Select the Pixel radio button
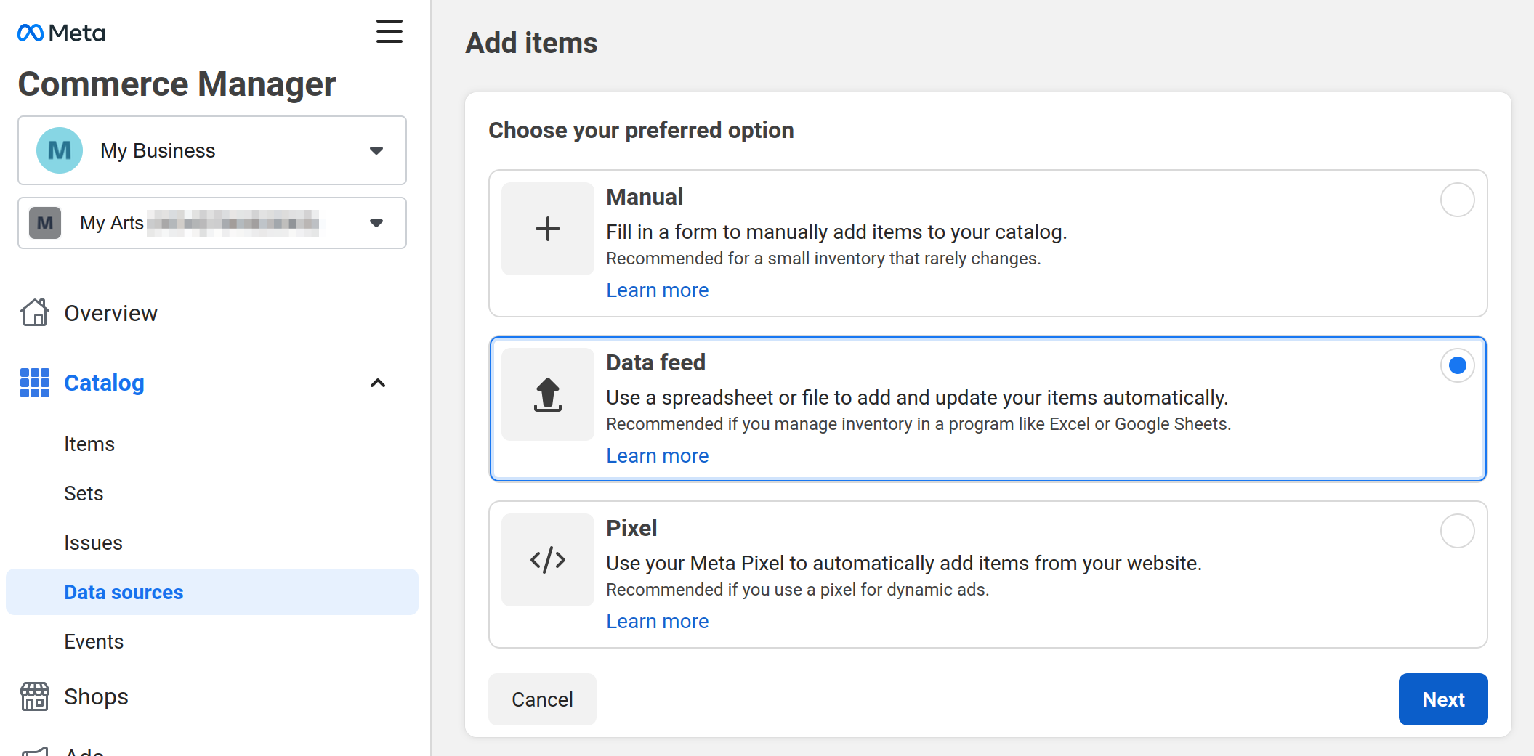Image resolution: width=1534 pixels, height=756 pixels. pyautogui.click(x=1457, y=531)
